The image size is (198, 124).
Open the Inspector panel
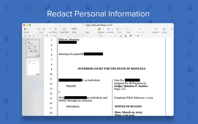156,29
